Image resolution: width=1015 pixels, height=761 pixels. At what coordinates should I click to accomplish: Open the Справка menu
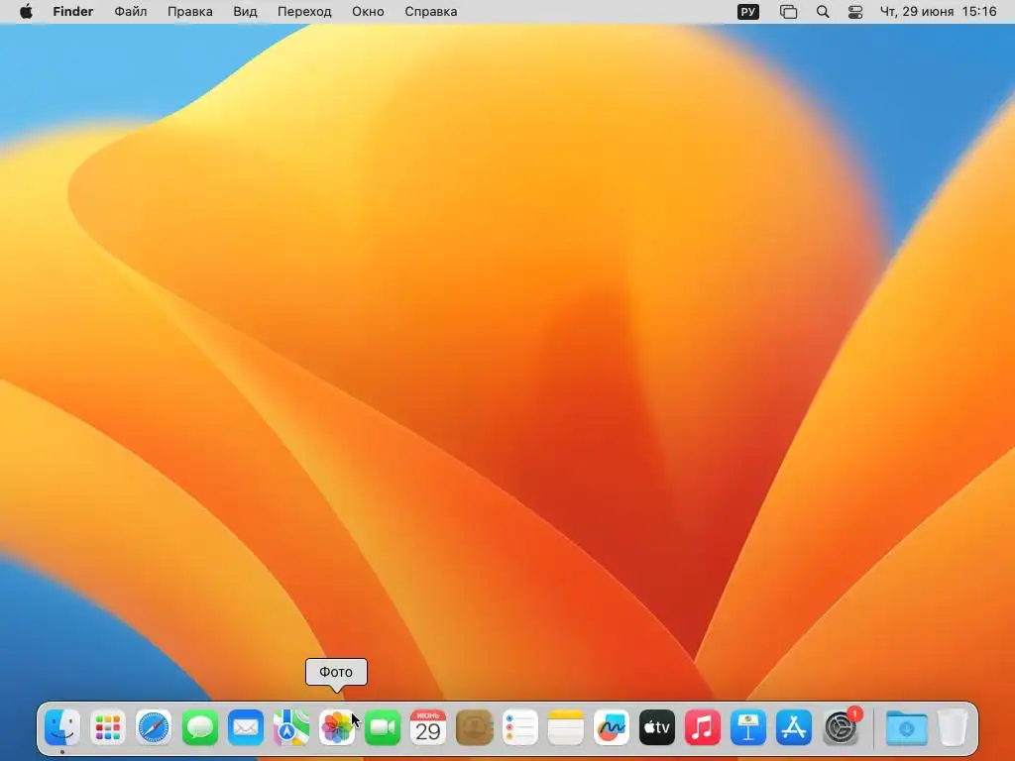pos(430,12)
